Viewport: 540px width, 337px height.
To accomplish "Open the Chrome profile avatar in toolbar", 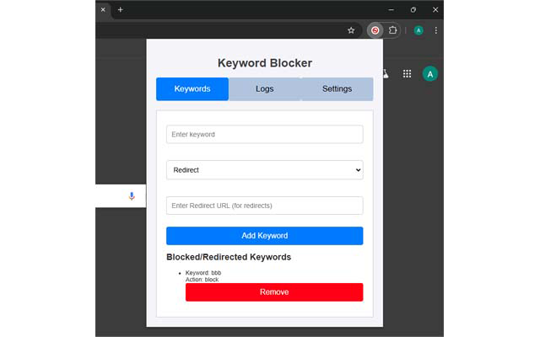I will coord(418,31).
